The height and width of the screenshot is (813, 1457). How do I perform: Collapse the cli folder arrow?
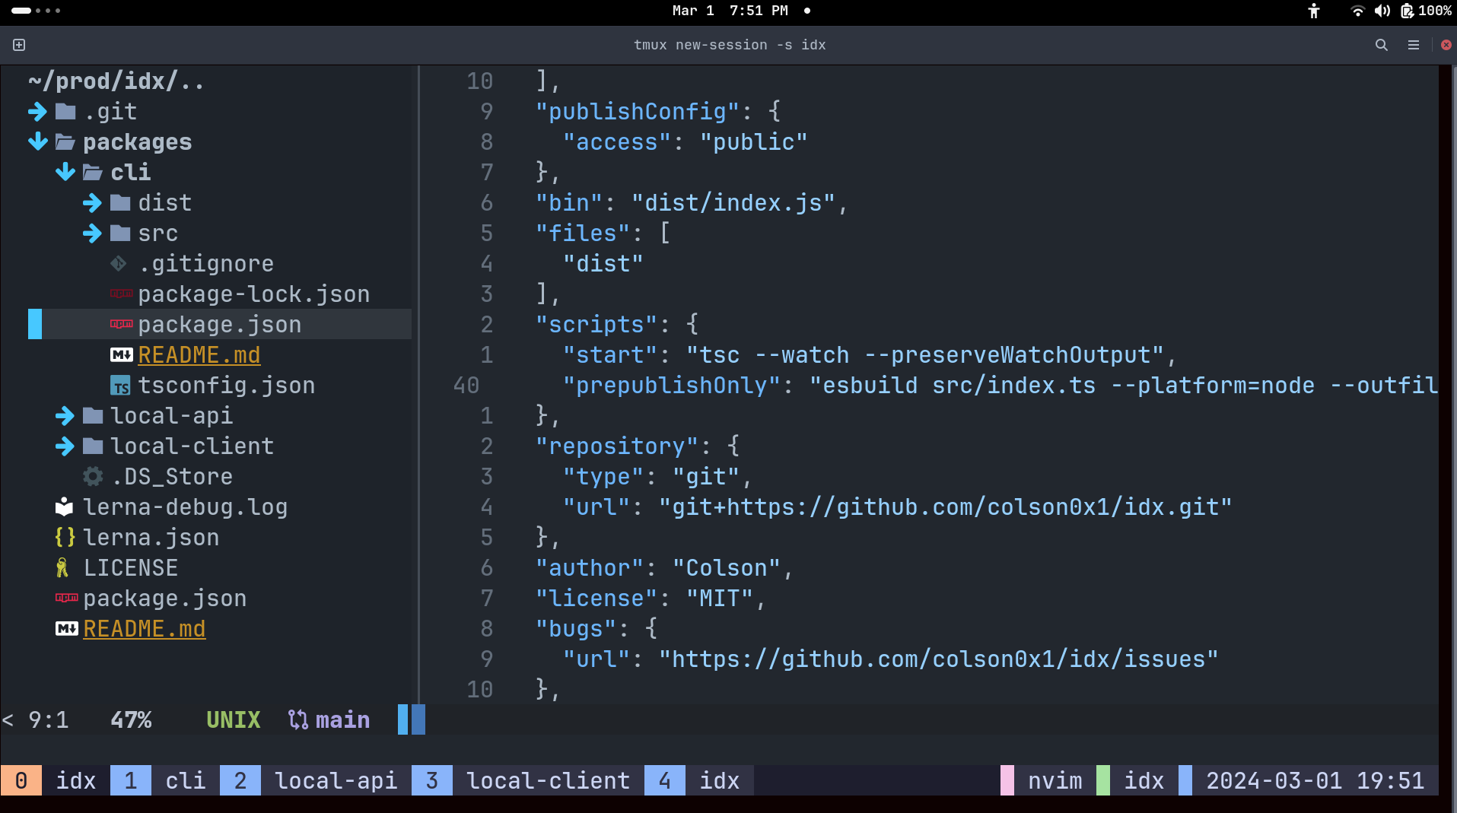pyautogui.click(x=65, y=173)
